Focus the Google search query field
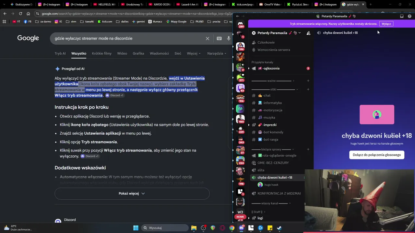Viewport: 415px width, 233px height. click(128, 38)
